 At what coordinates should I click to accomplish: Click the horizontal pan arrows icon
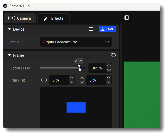click(x=44, y=80)
